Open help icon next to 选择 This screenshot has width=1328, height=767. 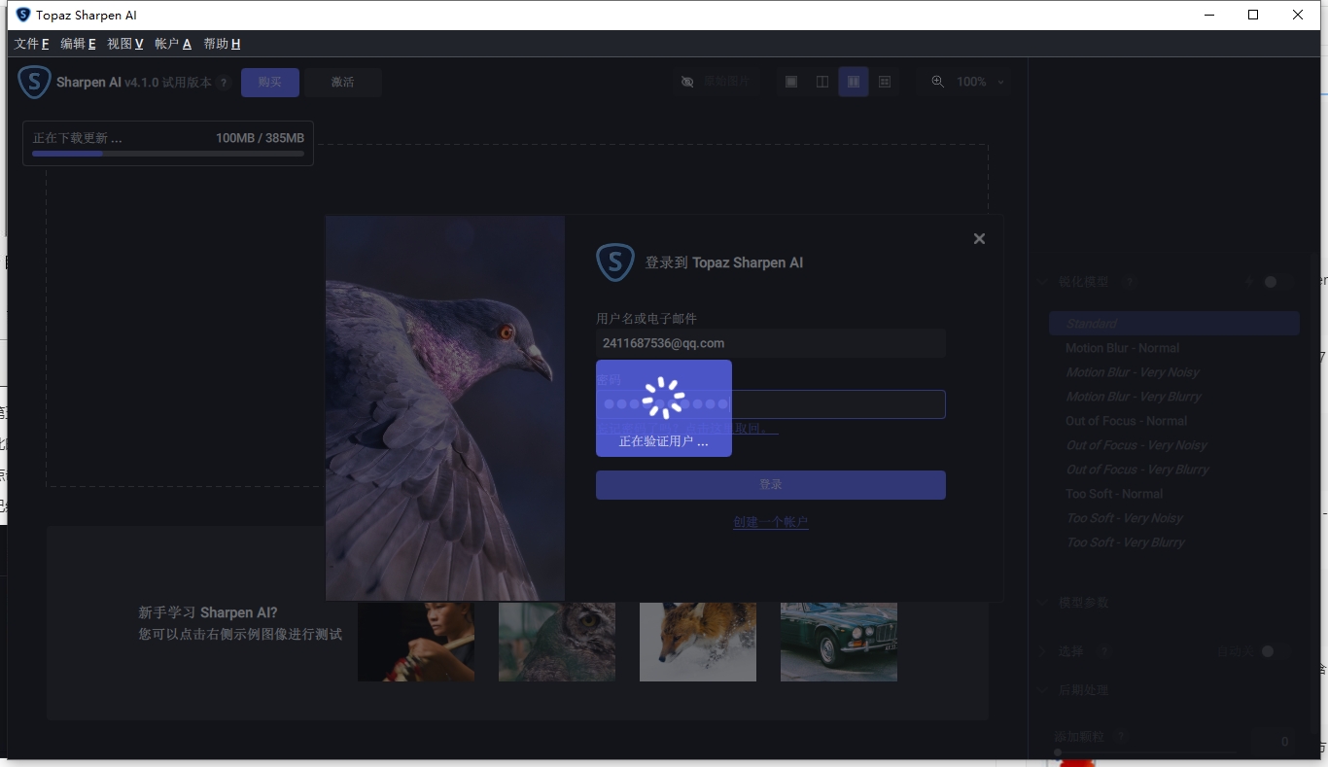(x=1102, y=651)
